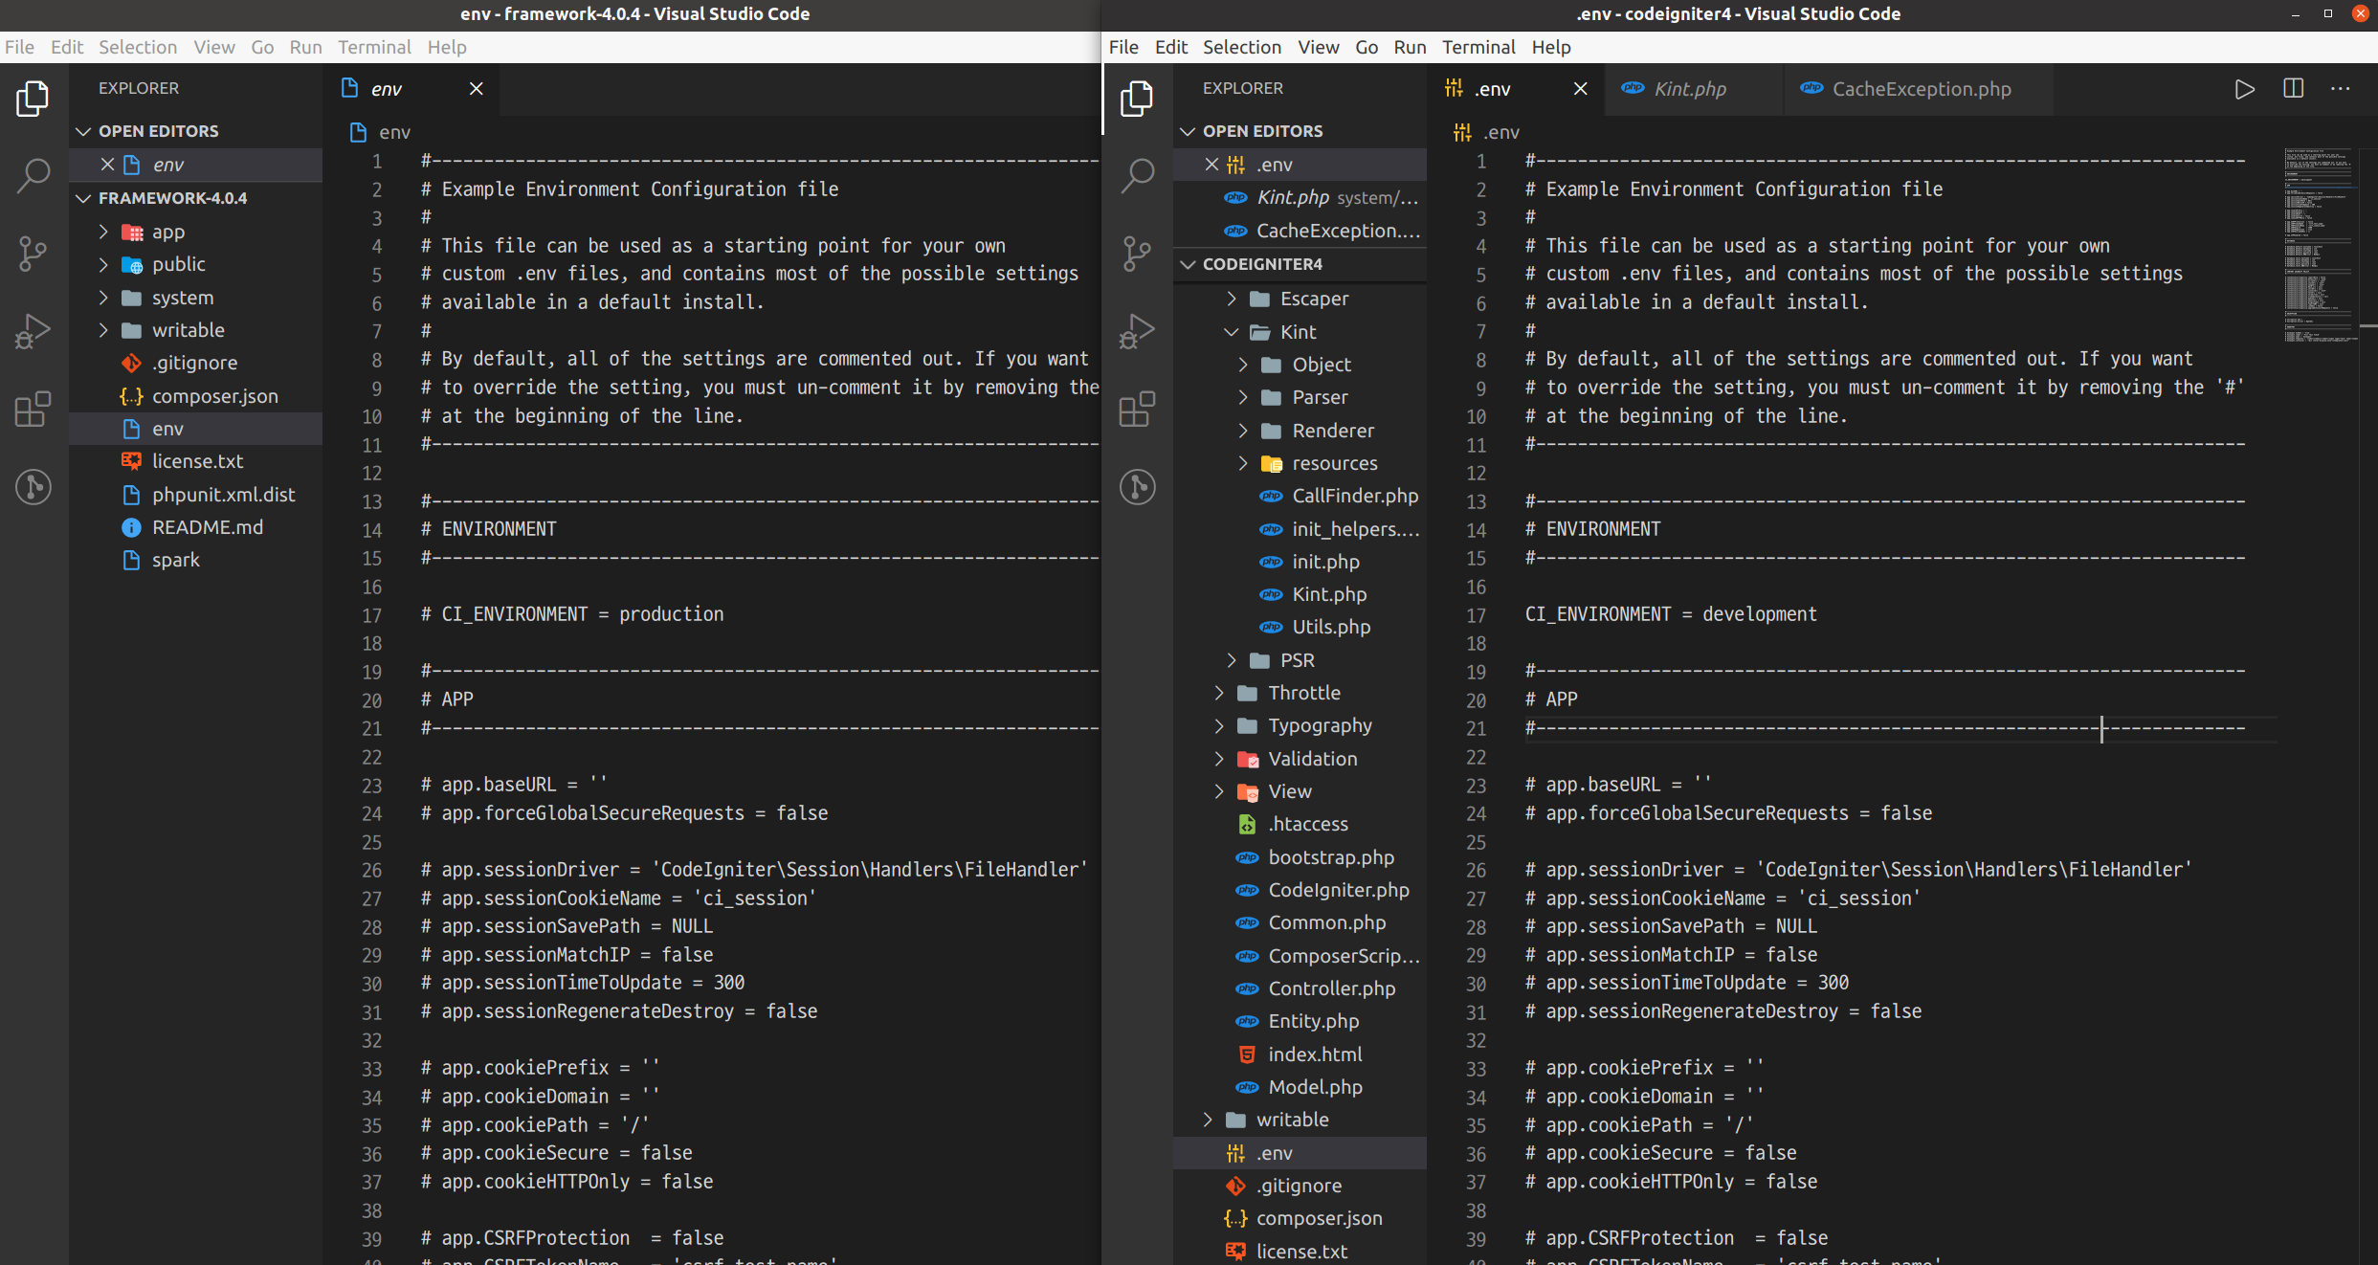Viewport: 2378px width, 1265px height.
Task: Open the spark file in framework explorer
Action: (x=195, y=560)
